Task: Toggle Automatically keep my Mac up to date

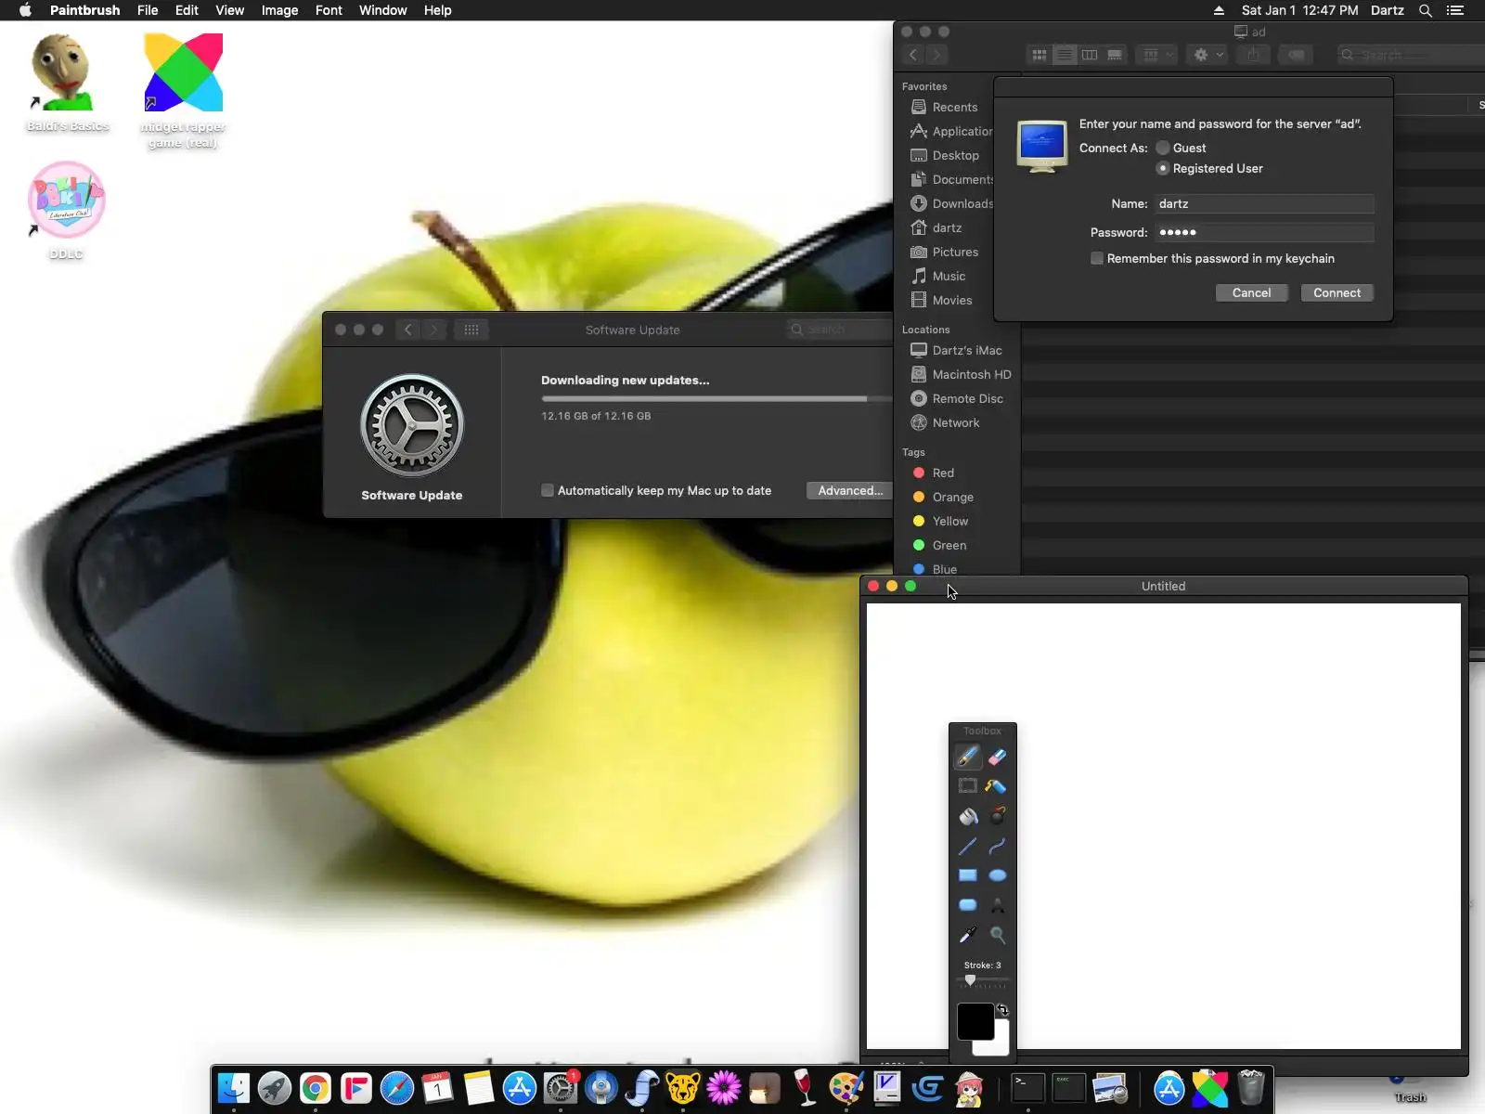Action: 548,490
